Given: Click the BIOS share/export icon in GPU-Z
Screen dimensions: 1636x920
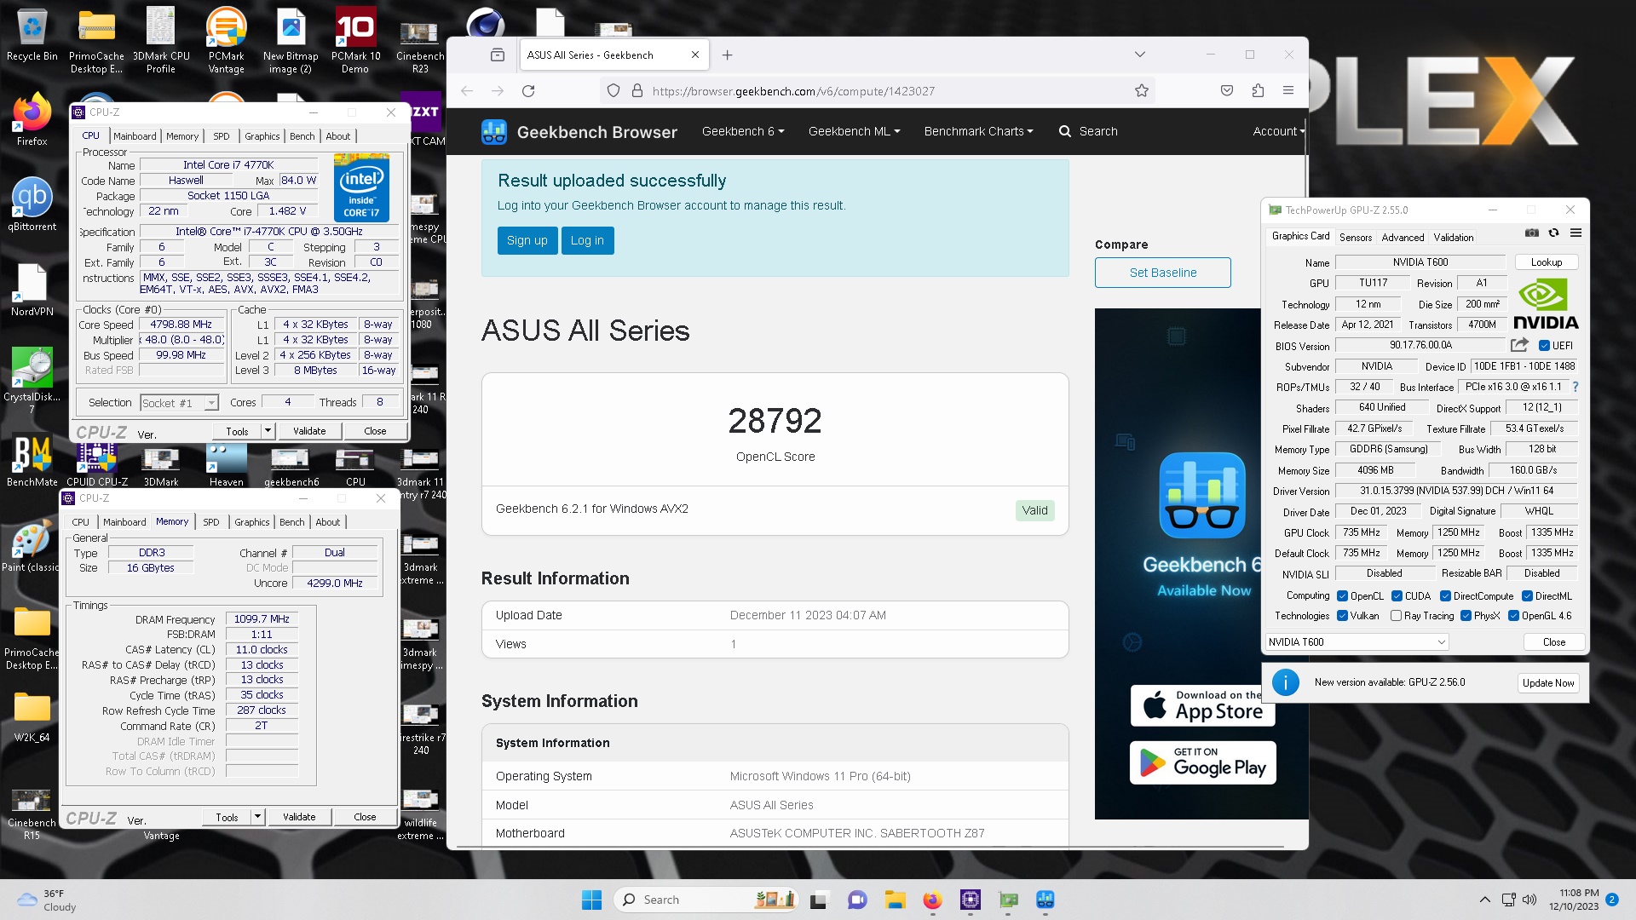Looking at the screenshot, I should tap(1519, 345).
